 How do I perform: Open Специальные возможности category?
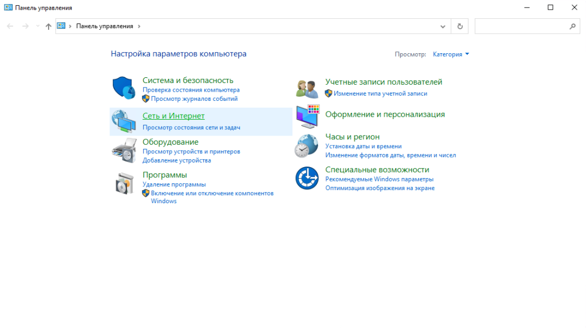point(377,170)
